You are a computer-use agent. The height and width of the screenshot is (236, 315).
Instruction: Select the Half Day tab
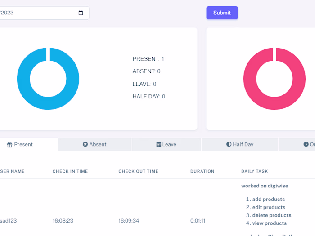tap(240, 144)
